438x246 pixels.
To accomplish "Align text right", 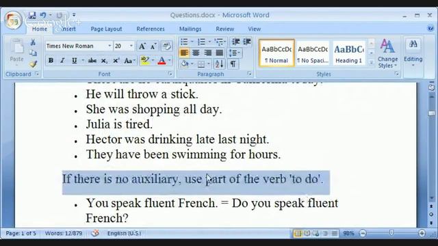I will click(x=207, y=53).
